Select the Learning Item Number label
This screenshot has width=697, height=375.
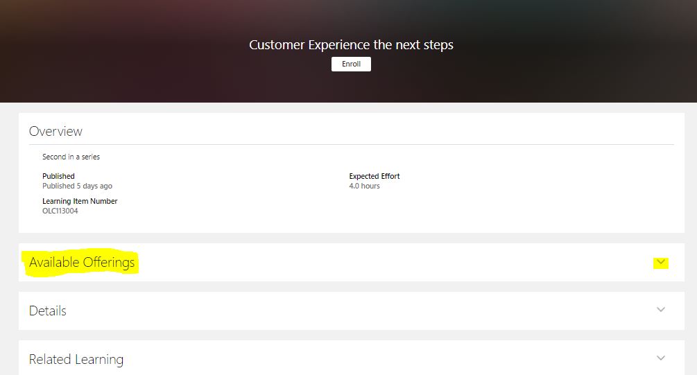(80, 201)
